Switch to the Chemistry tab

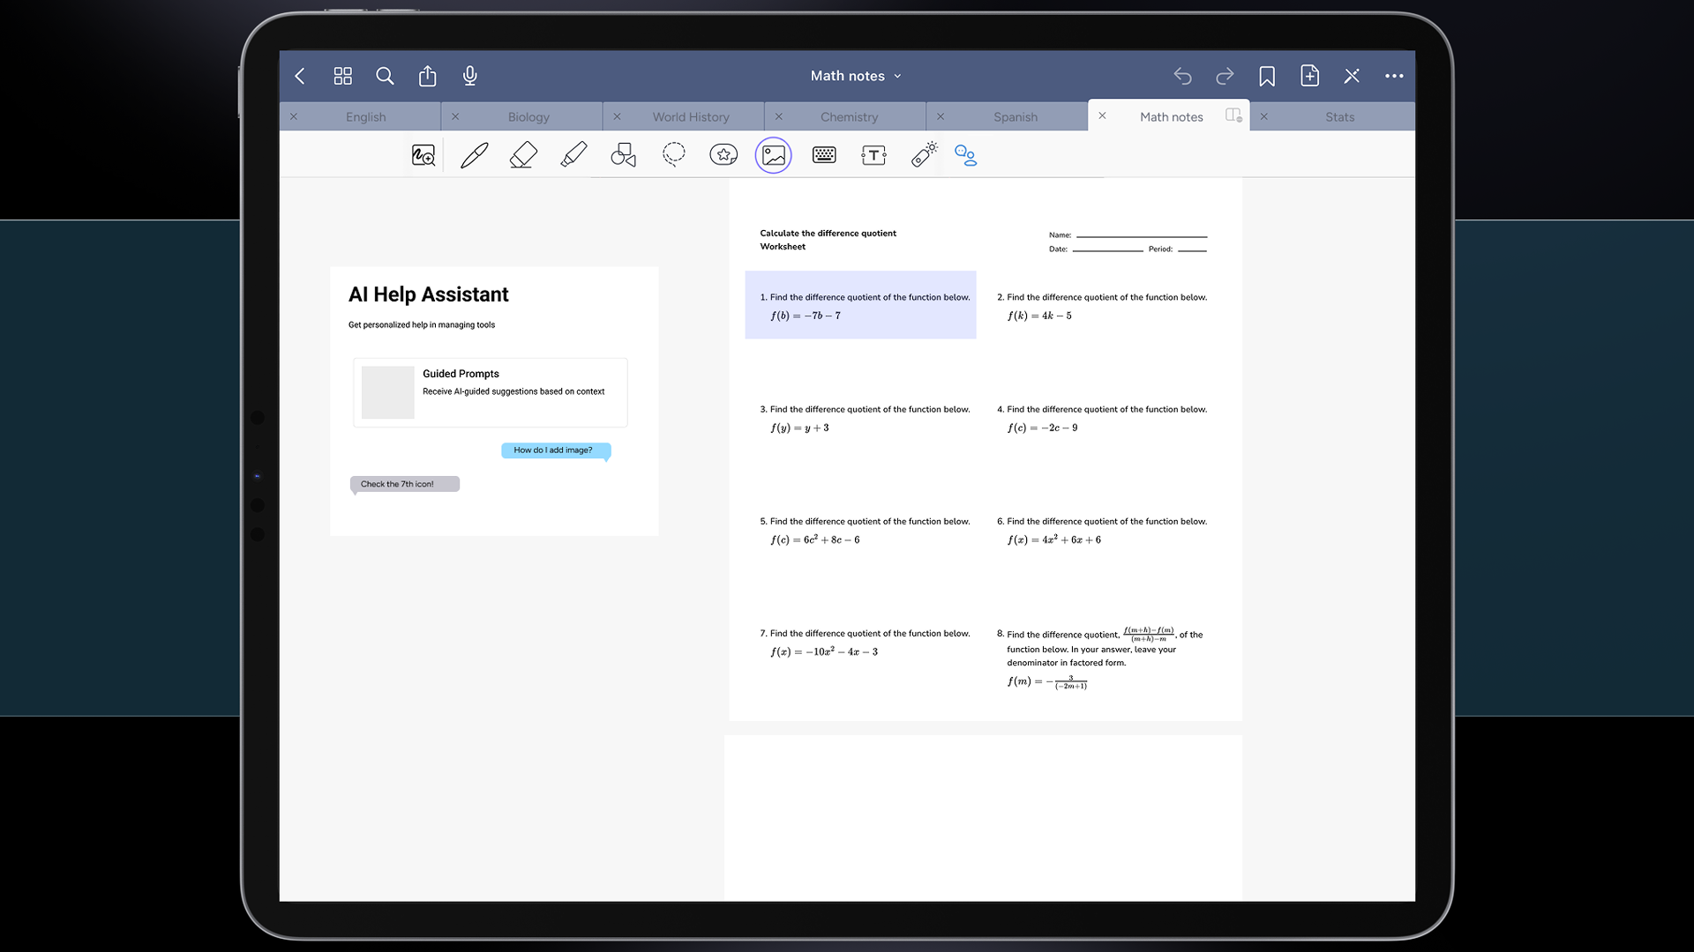tap(849, 116)
